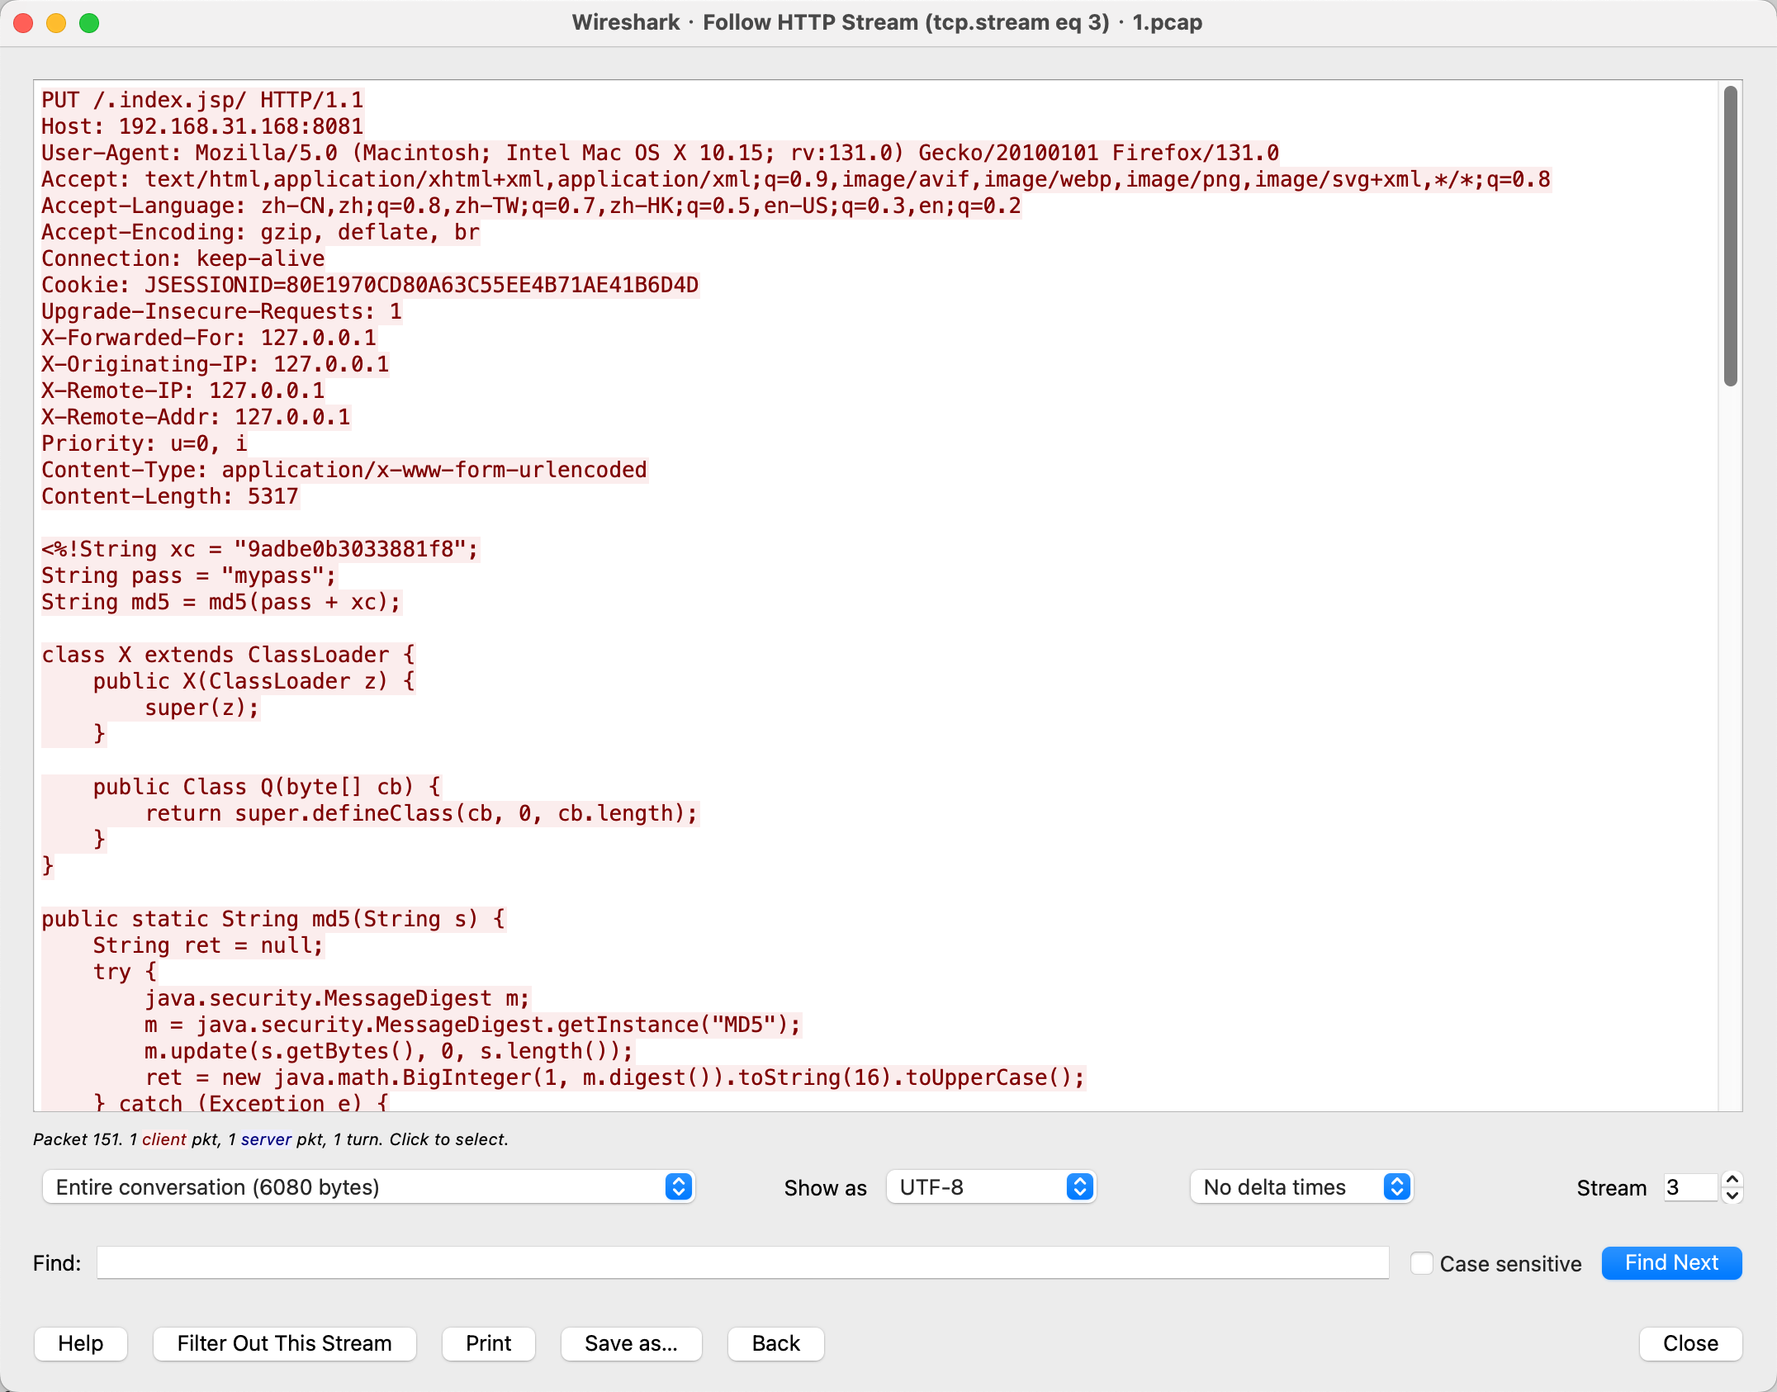Open the No delta times dropdown
The height and width of the screenshot is (1392, 1777).
pos(1301,1187)
